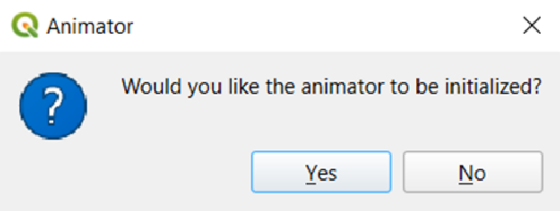
Task: Click the green Q application icon
Action: (25, 25)
